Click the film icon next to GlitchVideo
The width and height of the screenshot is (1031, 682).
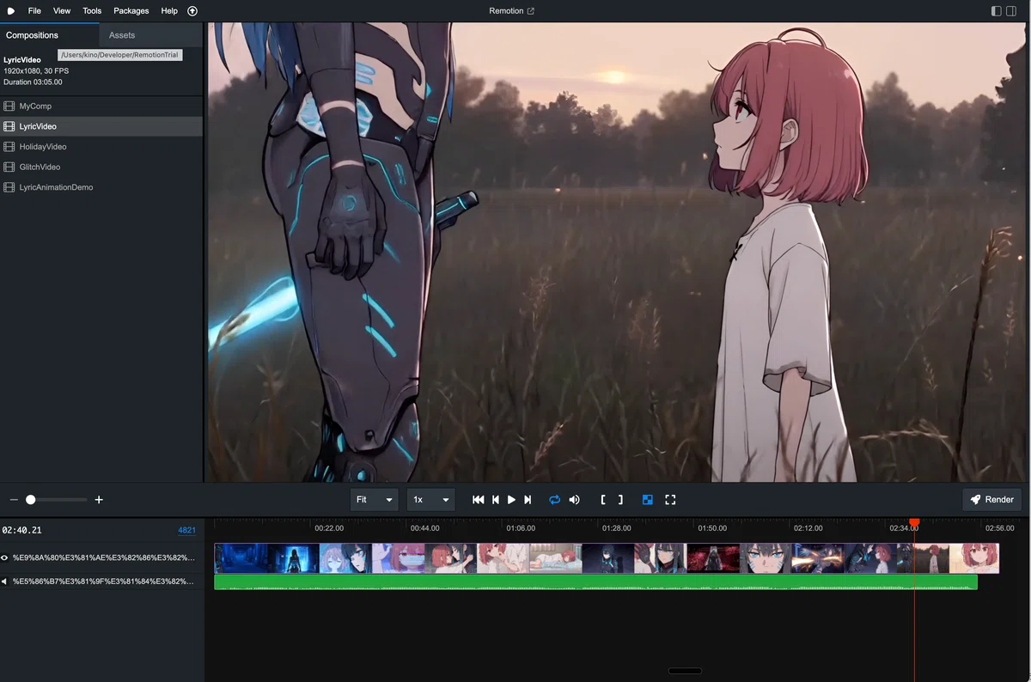click(9, 167)
